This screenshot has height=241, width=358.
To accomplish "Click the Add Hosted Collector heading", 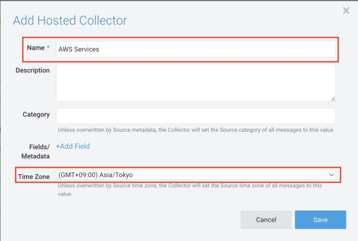I will point(70,20).
